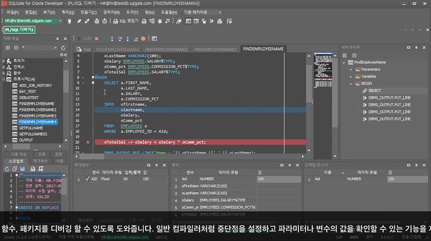Toggle the breakpoint marker on line 20

point(88,142)
